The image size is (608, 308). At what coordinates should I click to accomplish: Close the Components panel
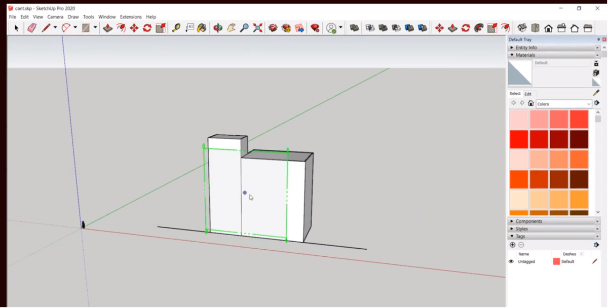(x=597, y=221)
